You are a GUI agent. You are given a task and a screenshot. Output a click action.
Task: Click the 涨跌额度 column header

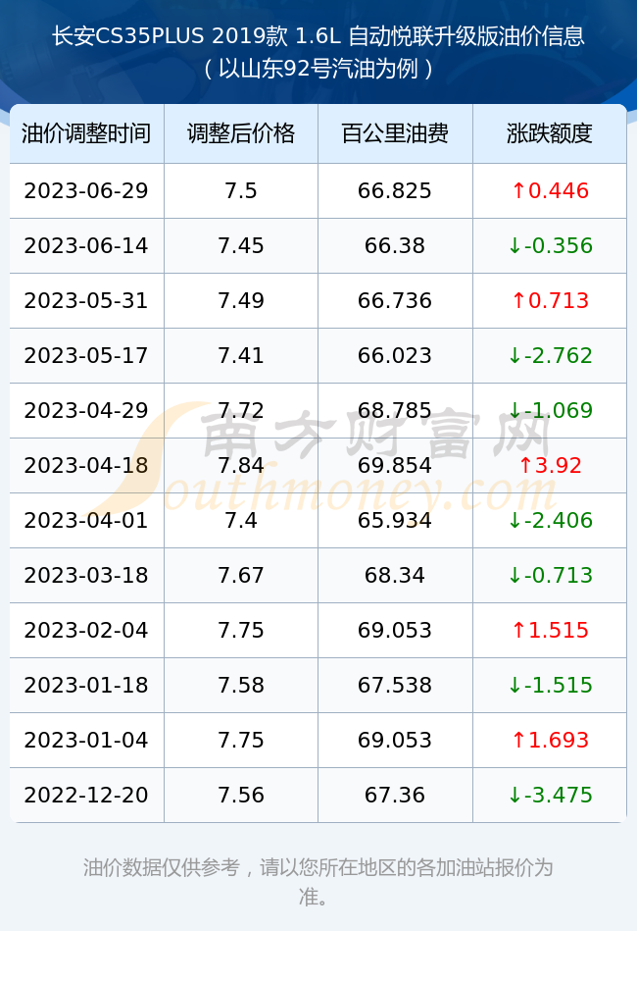pos(550,133)
